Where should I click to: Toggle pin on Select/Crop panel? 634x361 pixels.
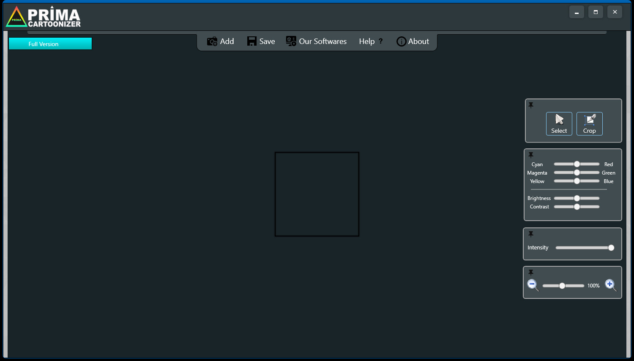tap(531, 105)
